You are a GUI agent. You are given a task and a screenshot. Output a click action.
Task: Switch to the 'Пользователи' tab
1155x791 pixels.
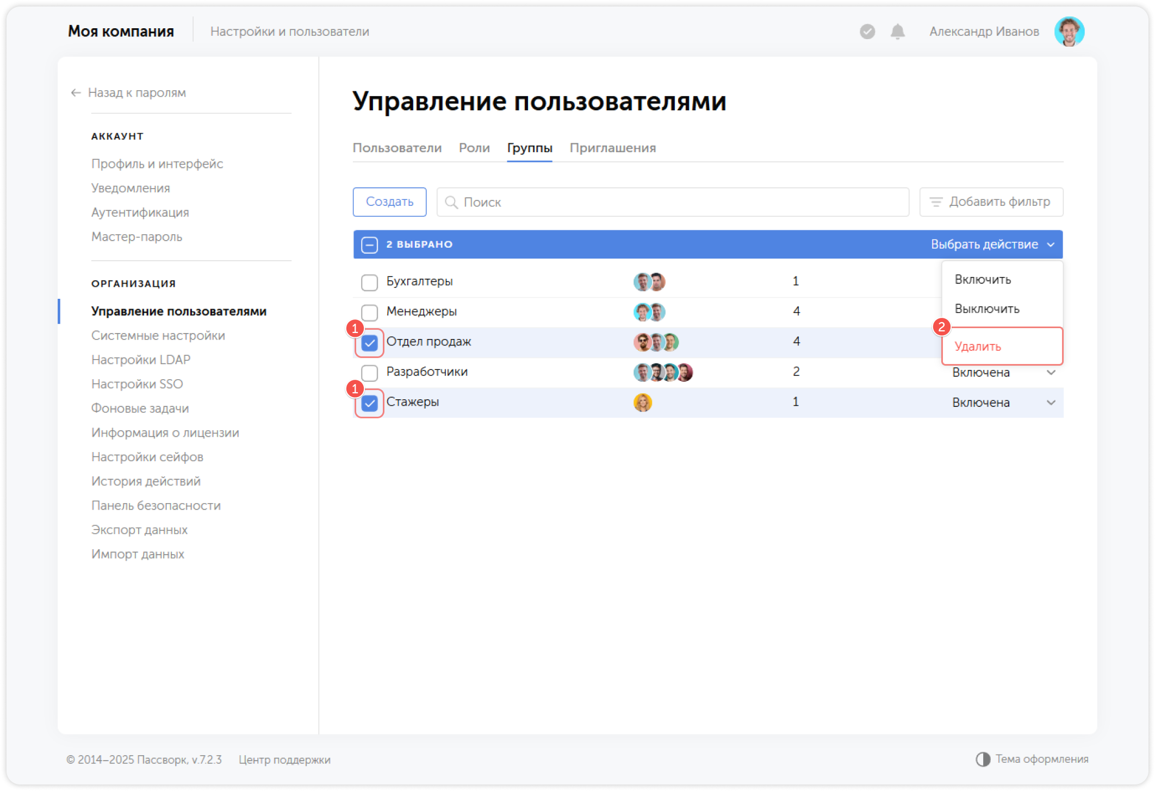tap(398, 147)
